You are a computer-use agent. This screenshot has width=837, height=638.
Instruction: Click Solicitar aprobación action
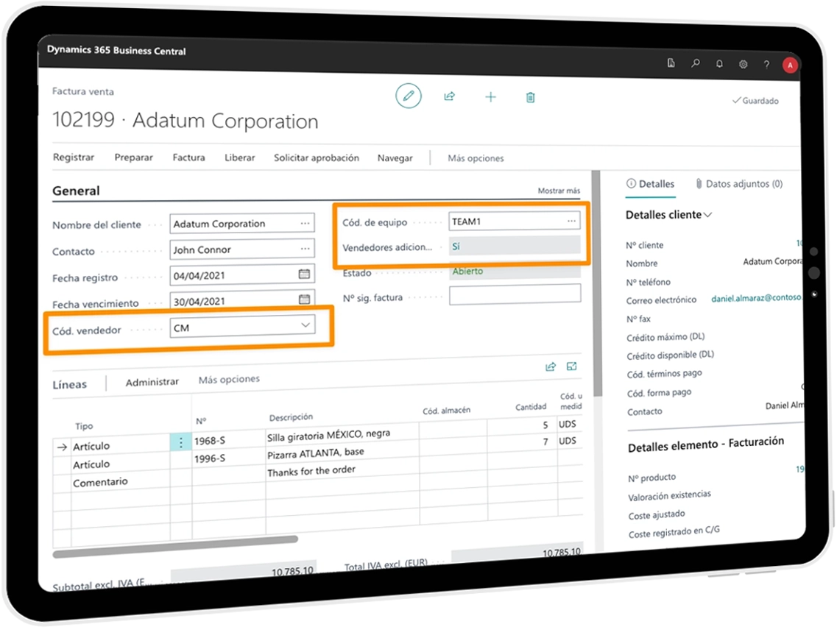coord(317,157)
